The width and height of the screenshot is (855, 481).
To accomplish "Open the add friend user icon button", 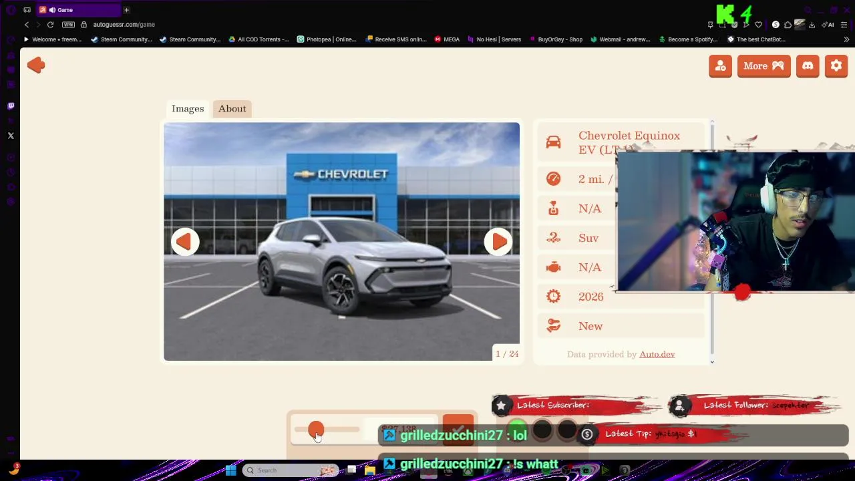I will (720, 66).
